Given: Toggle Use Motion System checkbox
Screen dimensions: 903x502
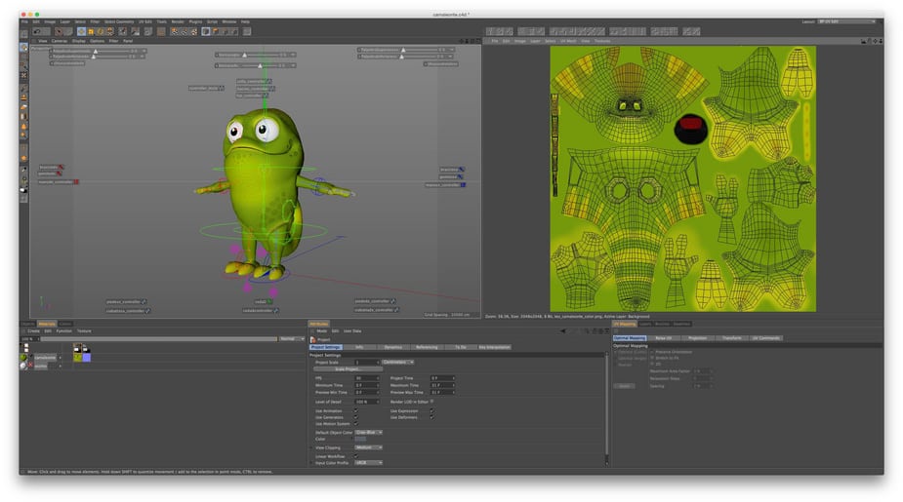Looking at the screenshot, I should click(x=356, y=424).
